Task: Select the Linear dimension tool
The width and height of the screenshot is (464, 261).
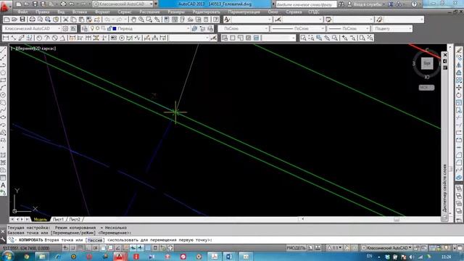Action: pyautogui.click(x=6, y=38)
